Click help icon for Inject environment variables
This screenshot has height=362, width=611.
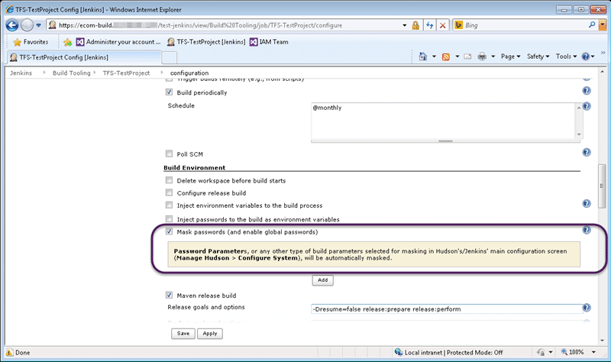[x=587, y=203]
